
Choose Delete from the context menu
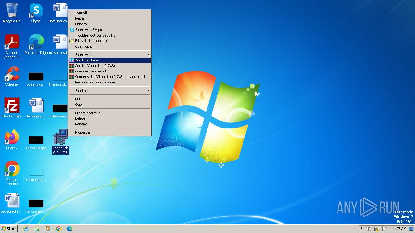(110, 118)
